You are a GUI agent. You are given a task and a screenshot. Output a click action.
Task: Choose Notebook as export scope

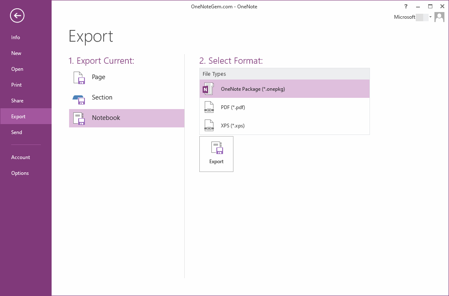coord(127,118)
